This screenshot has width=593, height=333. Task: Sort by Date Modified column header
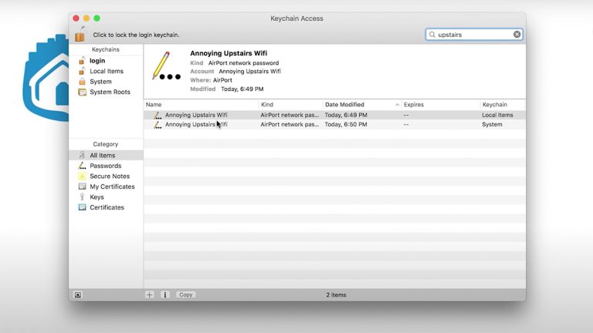[x=344, y=104]
